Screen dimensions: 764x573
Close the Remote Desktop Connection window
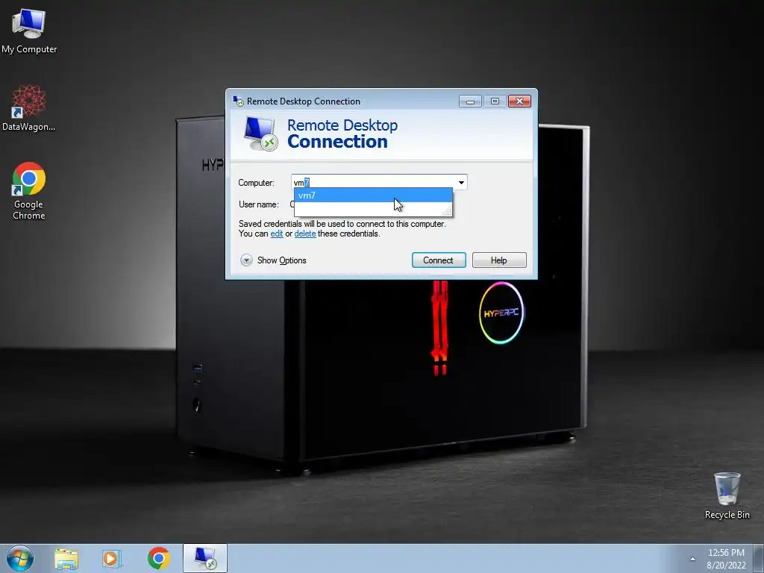[519, 101]
